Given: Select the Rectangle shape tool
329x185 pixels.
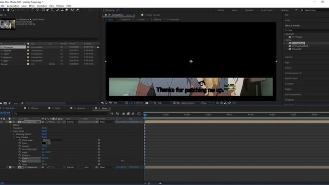Looking at the screenshot, I should (43, 10).
